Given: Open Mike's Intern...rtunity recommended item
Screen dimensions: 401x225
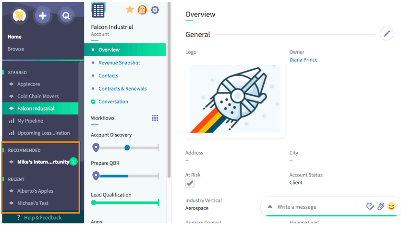Looking at the screenshot, I should 43,162.
